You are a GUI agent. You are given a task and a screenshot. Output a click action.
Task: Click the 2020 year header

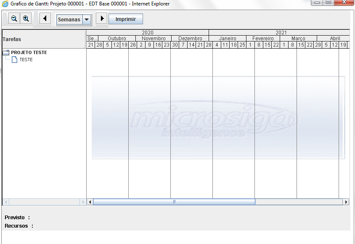click(x=148, y=33)
